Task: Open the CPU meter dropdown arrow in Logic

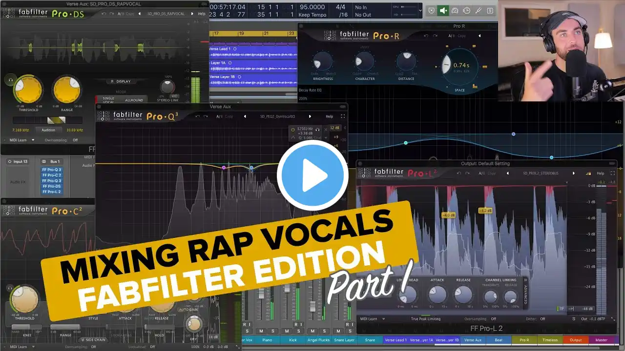Action: point(420,10)
